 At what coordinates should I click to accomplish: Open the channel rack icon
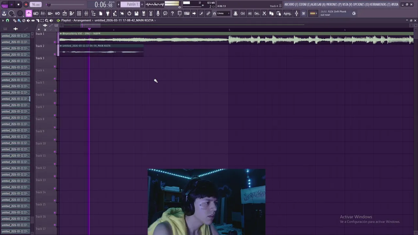coord(79,13)
